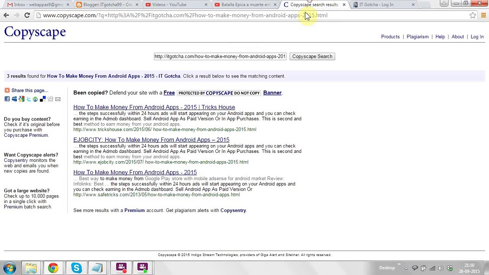Reload the Copyscape page
The height and width of the screenshot is (275, 489).
[x=27, y=15]
